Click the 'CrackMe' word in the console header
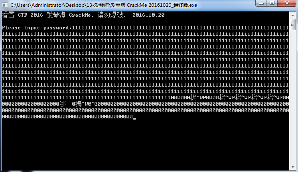Image resolution: width=298 pixels, height=172 pixels. pos(80,15)
